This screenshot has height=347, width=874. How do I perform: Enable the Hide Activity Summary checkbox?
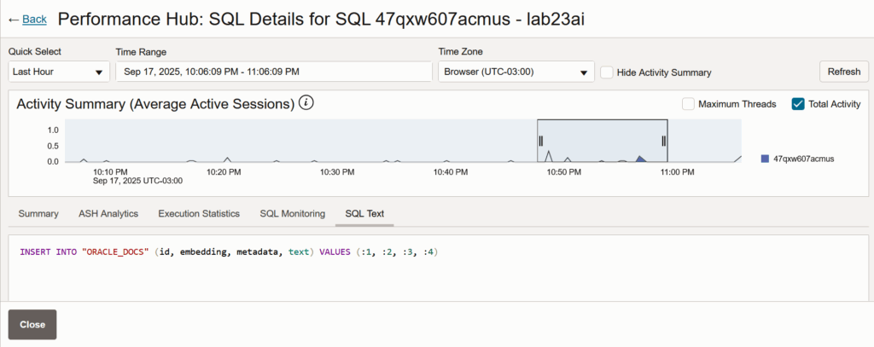[x=606, y=72]
